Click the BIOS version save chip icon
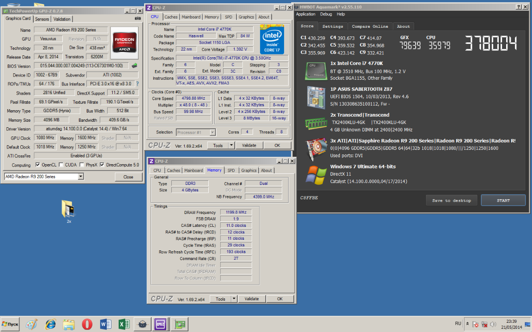Screen dimensions: 532x332 point(134,66)
